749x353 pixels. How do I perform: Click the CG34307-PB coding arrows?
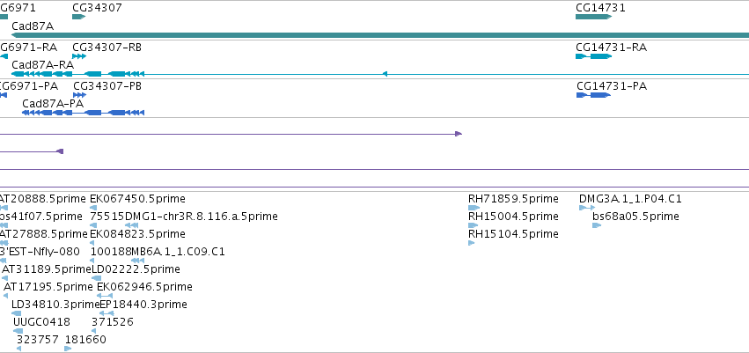(x=80, y=95)
